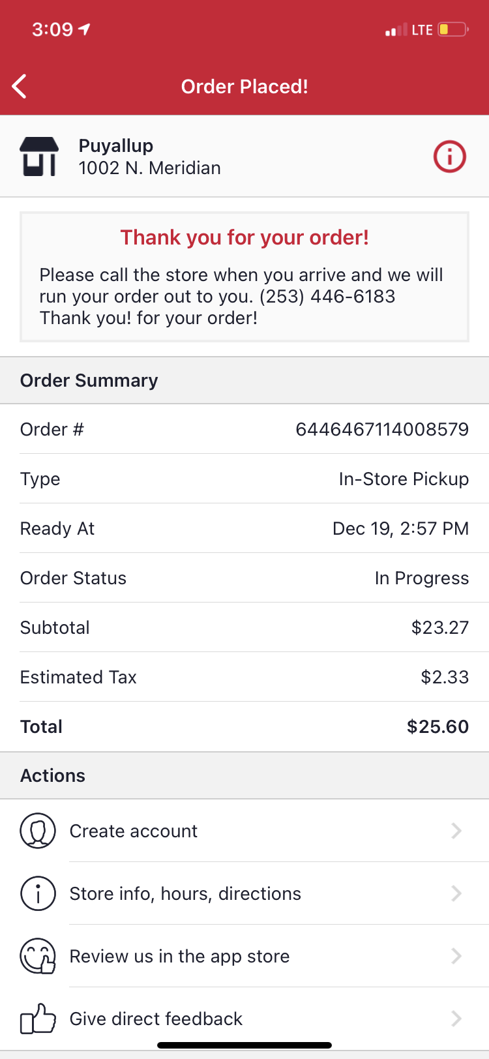Viewport: 489px width, 1059px height.
Task: Expand Store info, hours, directions chevron
Action: [456, 893]
